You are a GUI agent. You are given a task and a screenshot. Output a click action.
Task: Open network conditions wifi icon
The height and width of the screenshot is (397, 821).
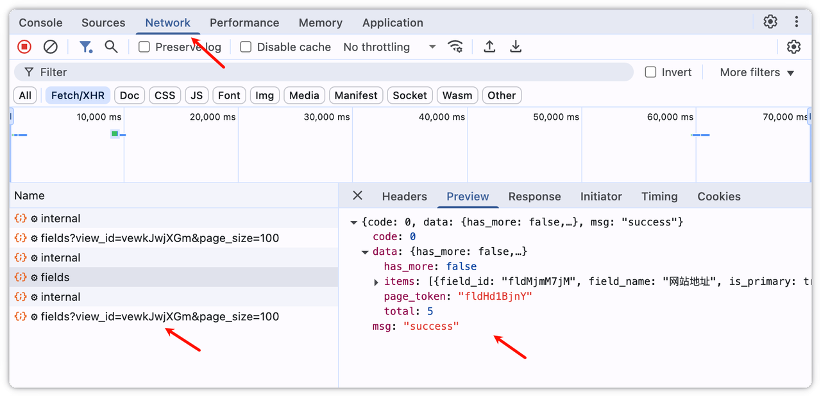point(455,47)
